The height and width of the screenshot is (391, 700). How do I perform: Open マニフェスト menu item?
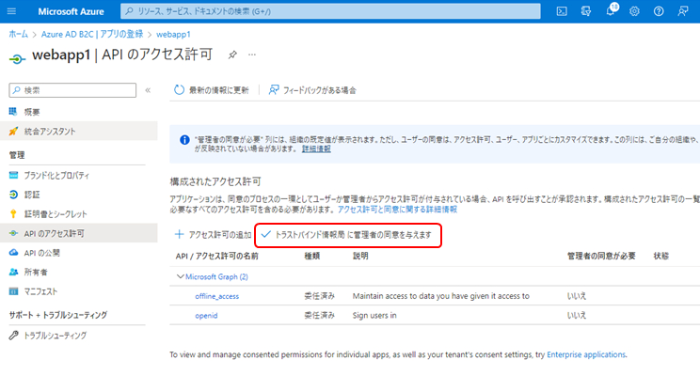[79, 291]
